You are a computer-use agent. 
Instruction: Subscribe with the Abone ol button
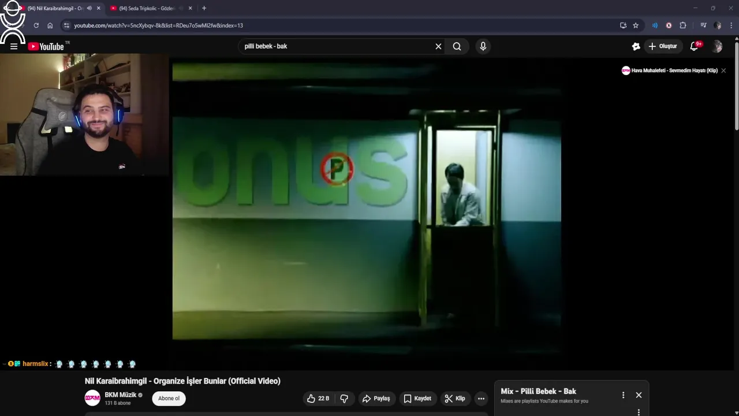[169, 398]
